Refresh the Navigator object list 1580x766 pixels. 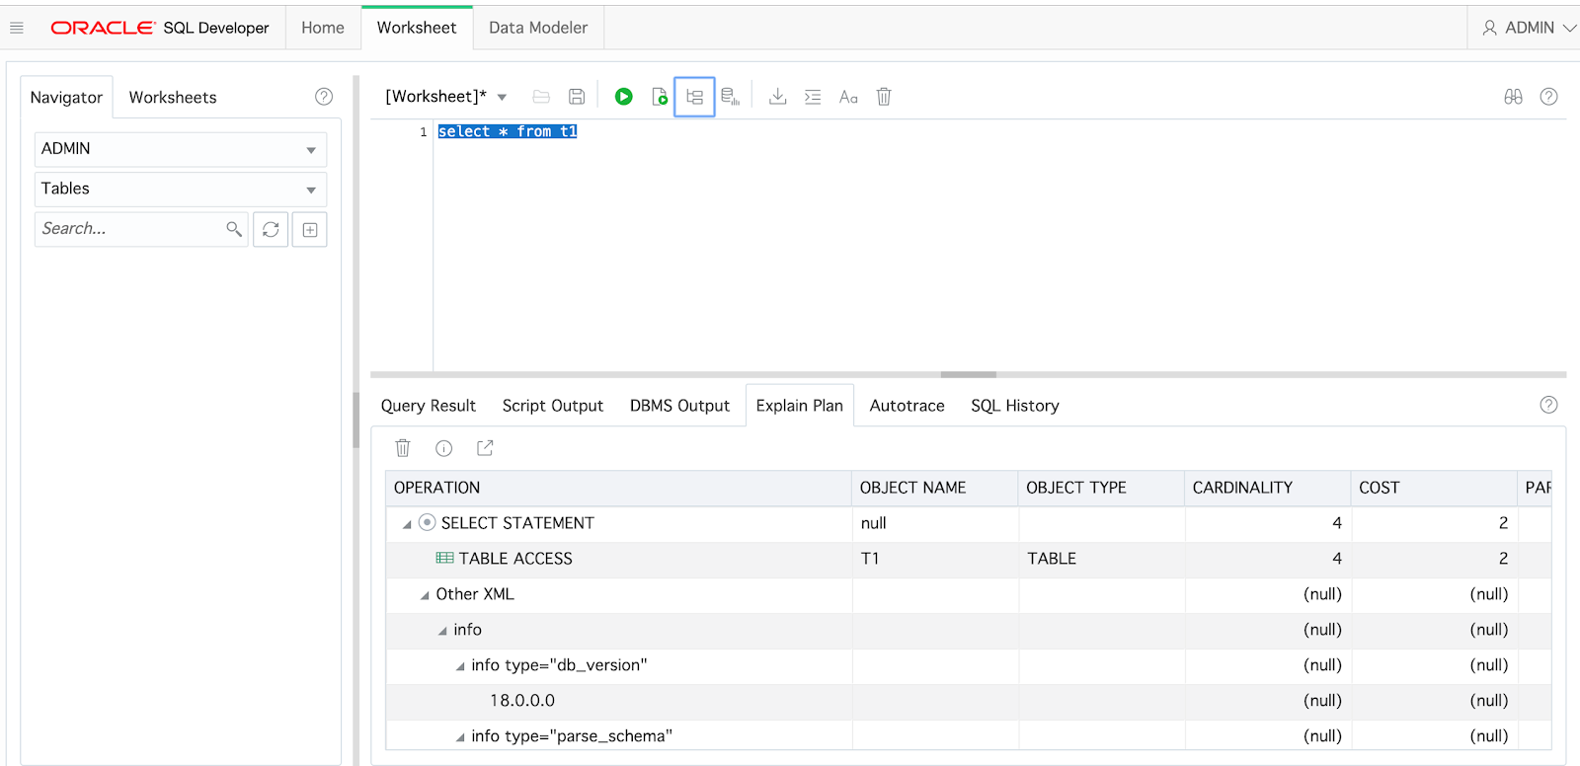click(x=271, y=229)
